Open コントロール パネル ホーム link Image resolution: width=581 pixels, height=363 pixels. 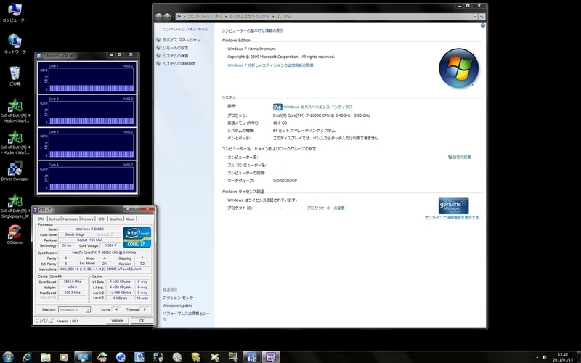pos(186,29)
